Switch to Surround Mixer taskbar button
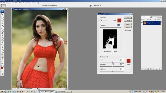This screenshot has height=93, width=166. click(63, 92)
